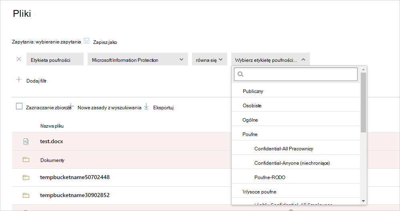Open the równa się operator dropdown
Screen dimensions: 400x211
point(210,59)
